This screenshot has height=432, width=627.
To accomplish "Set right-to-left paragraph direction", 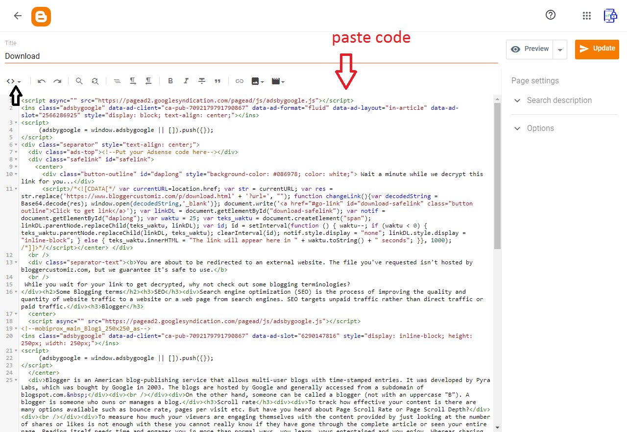I will coord(148,81).
